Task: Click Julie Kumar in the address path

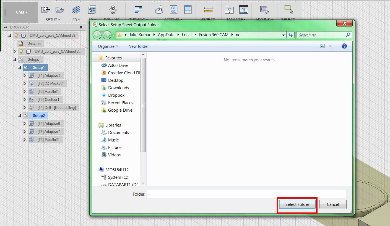Action: 140,35
